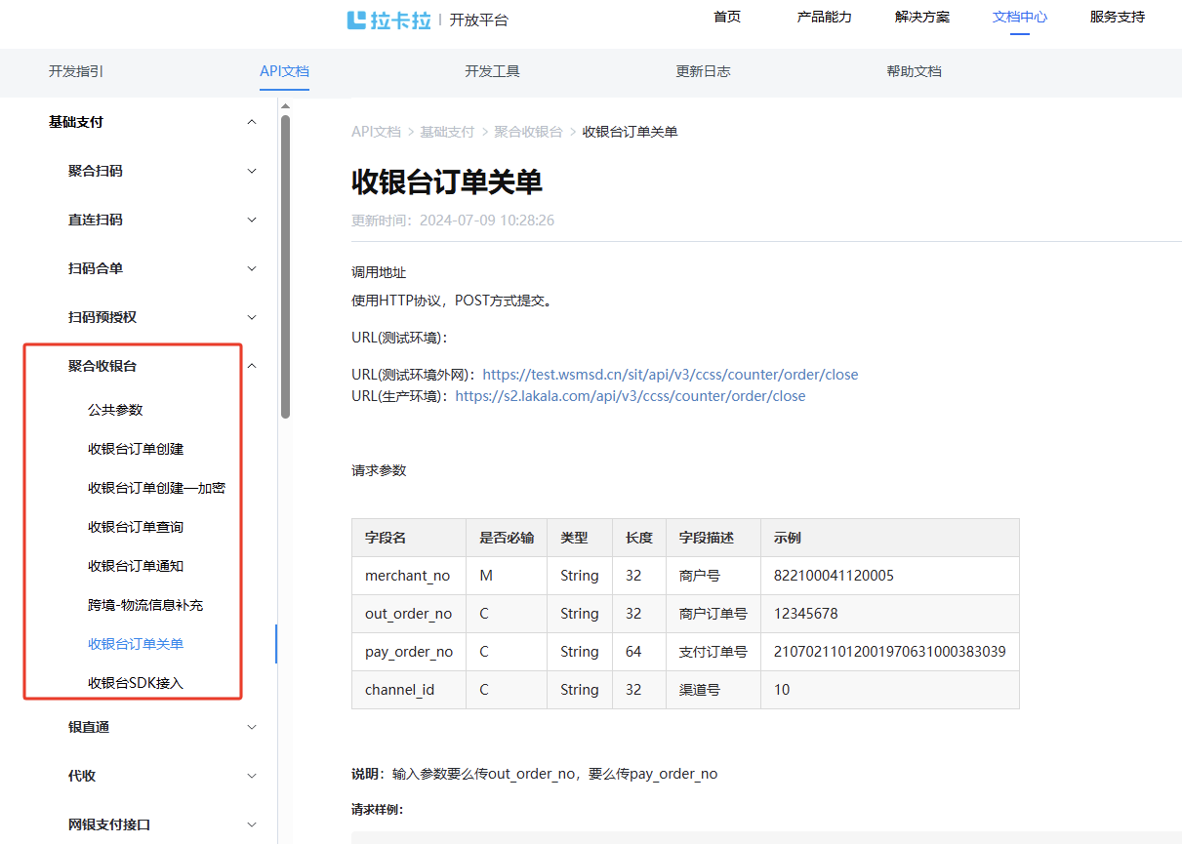This screenshot has height=844, width=1182.
Task: Click the 直连扫码 sidebar label
Action: [96, 220]
